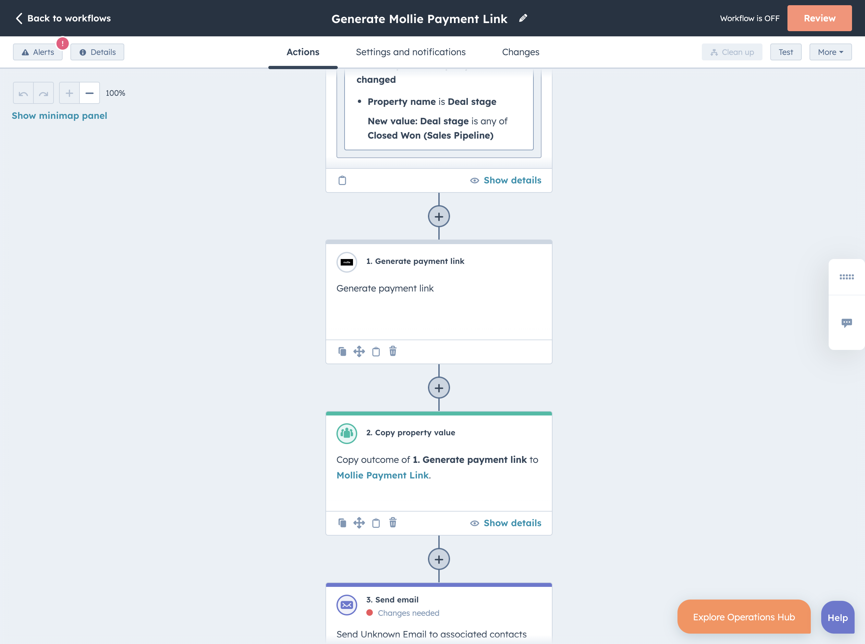Click clipboard icon on Generate payment link
865x644 pixels.
coord(376,352)
